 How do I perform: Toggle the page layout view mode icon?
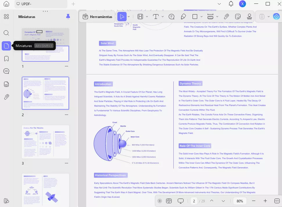(x=169, y=201)
